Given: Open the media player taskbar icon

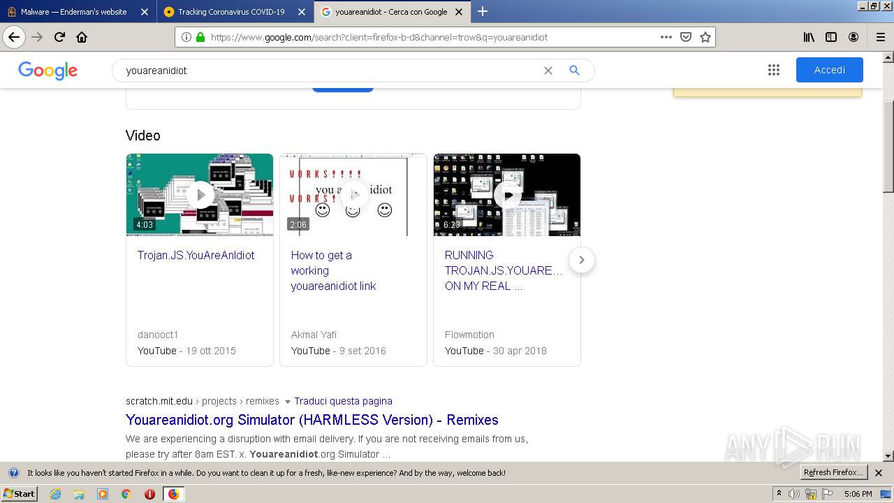Looking at the screenshot, I should click(x=103, y=494).
